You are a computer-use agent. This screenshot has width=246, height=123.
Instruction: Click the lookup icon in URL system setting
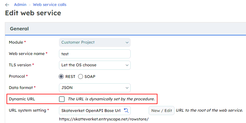(126, 110)
